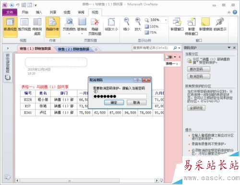Toggle Keep on Top (前端显示) pin
The width and height of the screenshot is (240, 185).
click(x=220, y=25)
